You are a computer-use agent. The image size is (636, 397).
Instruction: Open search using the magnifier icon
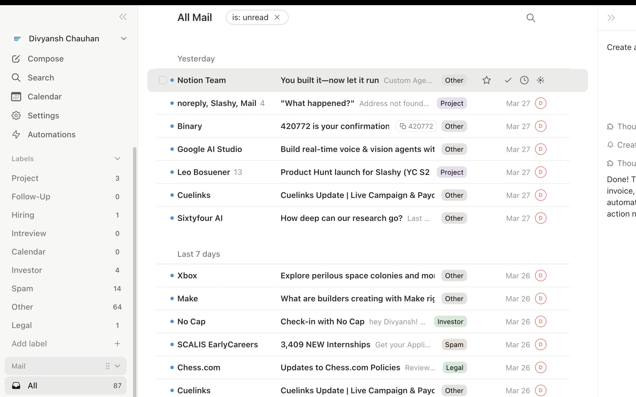[531, 18]
